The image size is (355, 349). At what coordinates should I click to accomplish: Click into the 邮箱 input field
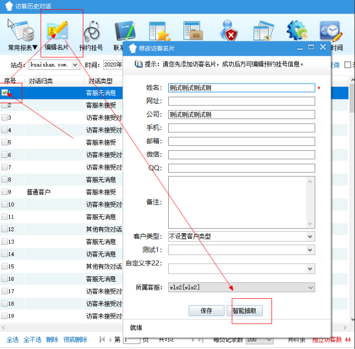click(x=241, y=141)
